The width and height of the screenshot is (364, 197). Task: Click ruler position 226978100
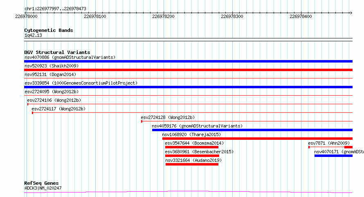95,16
